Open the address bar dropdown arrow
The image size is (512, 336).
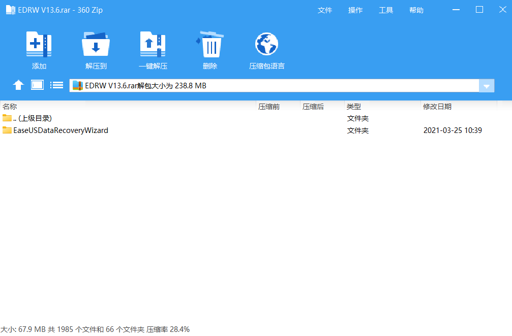pyautogui.click(x=487, y=85)
